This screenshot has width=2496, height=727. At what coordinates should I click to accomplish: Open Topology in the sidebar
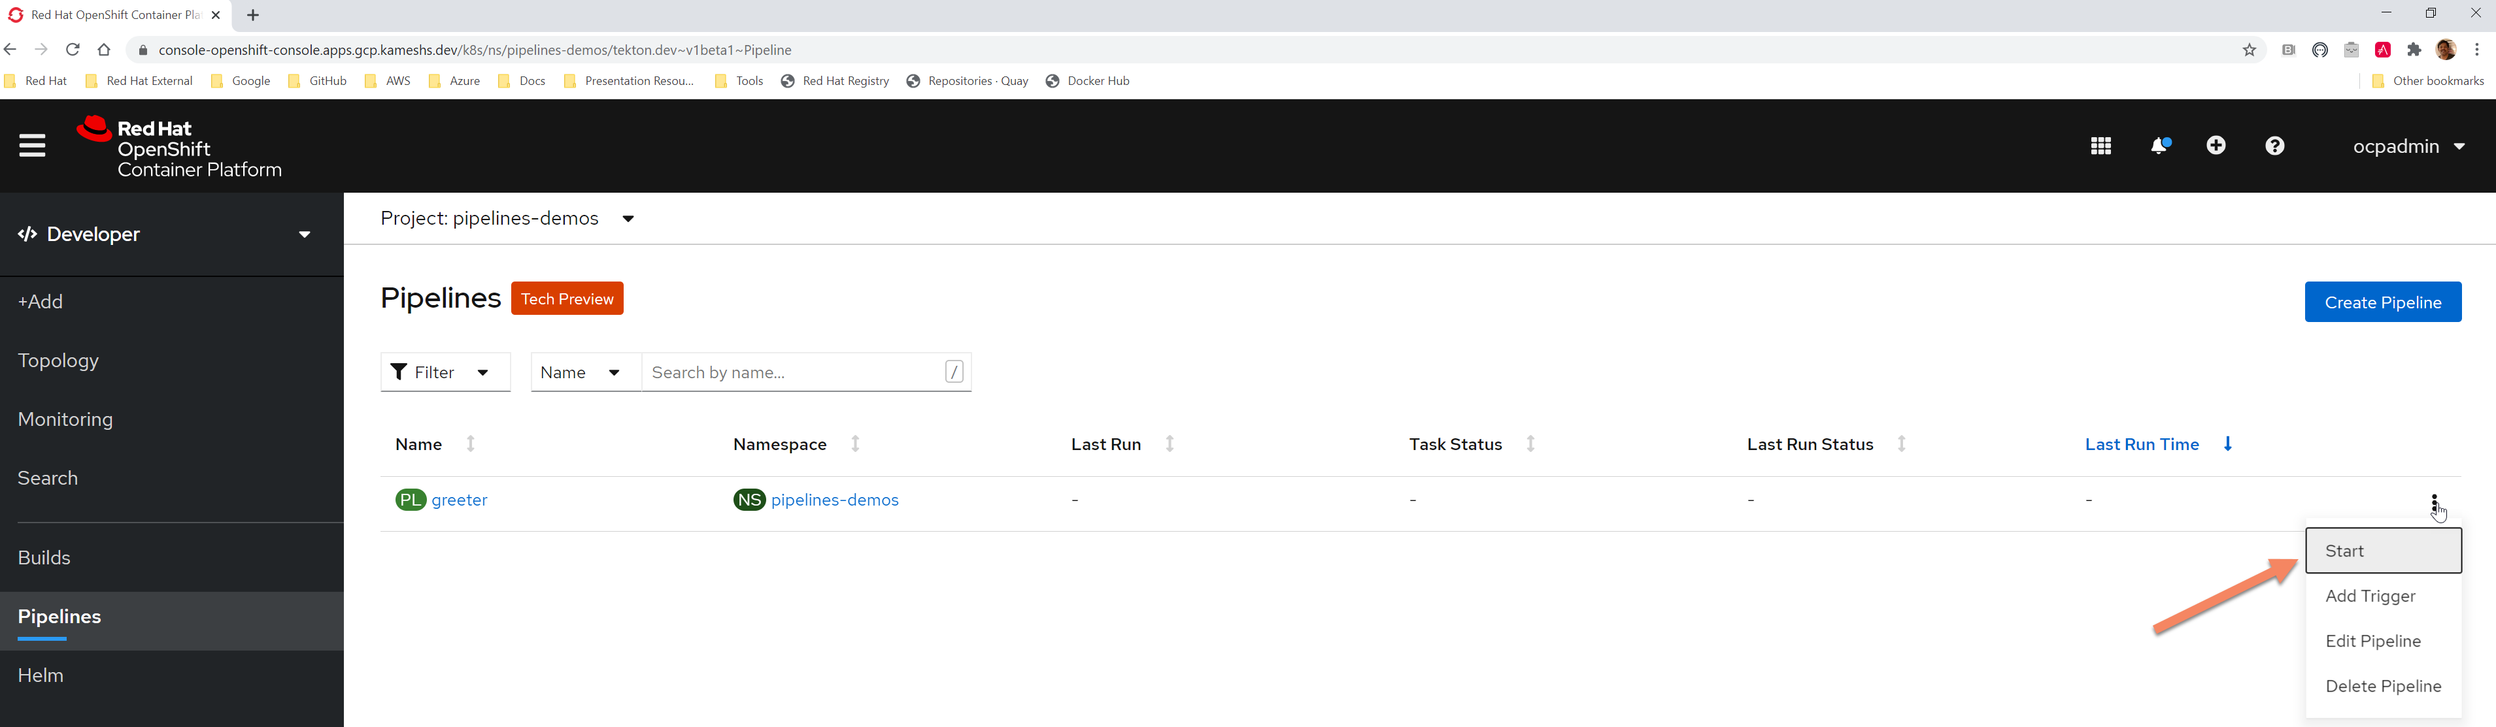click(171, 360)
